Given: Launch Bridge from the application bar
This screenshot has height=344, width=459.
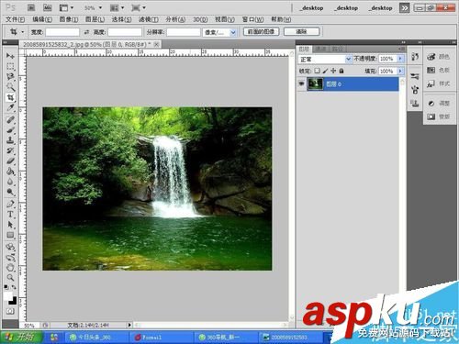Looking at the screenshot, I should pos(31,7).
